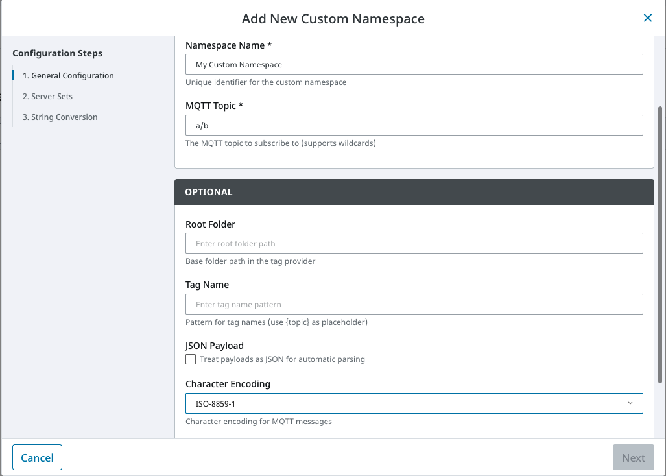Close the Add New Custom Namespace dialog
Screen dimensions: 666x476
click(x=647, y=18)
